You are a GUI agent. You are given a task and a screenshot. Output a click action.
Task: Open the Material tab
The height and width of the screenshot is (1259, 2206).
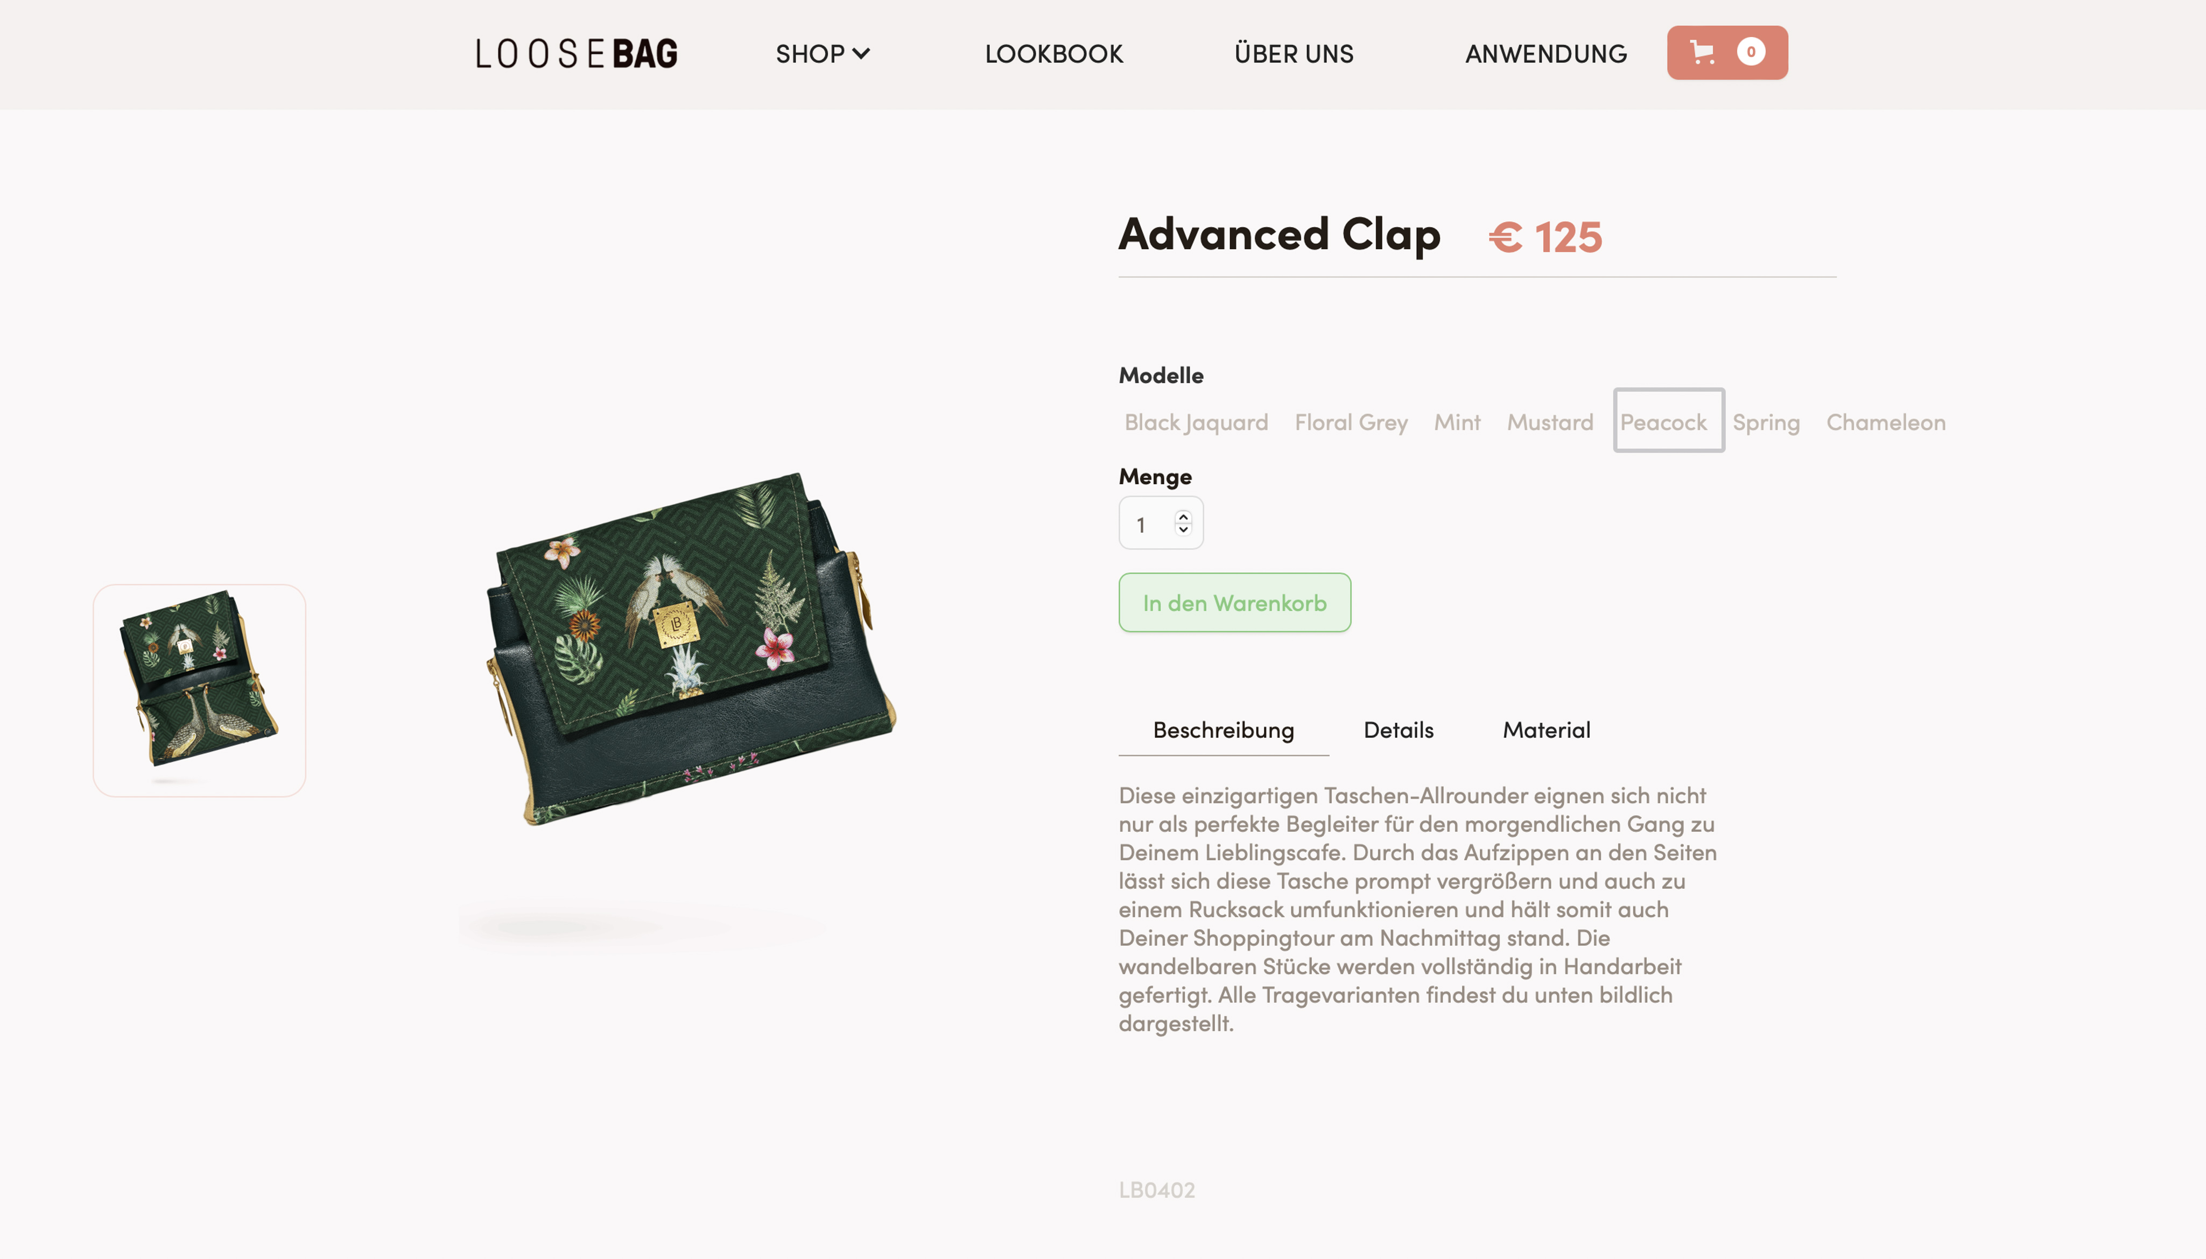pyautogui.click(x=1546, y=730)
